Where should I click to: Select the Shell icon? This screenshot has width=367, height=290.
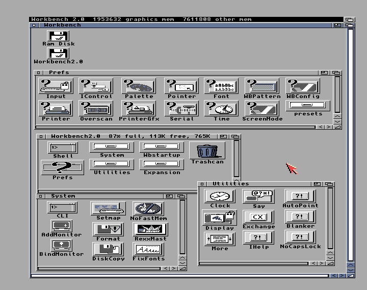pyautogui.click(x=63, y=148)
